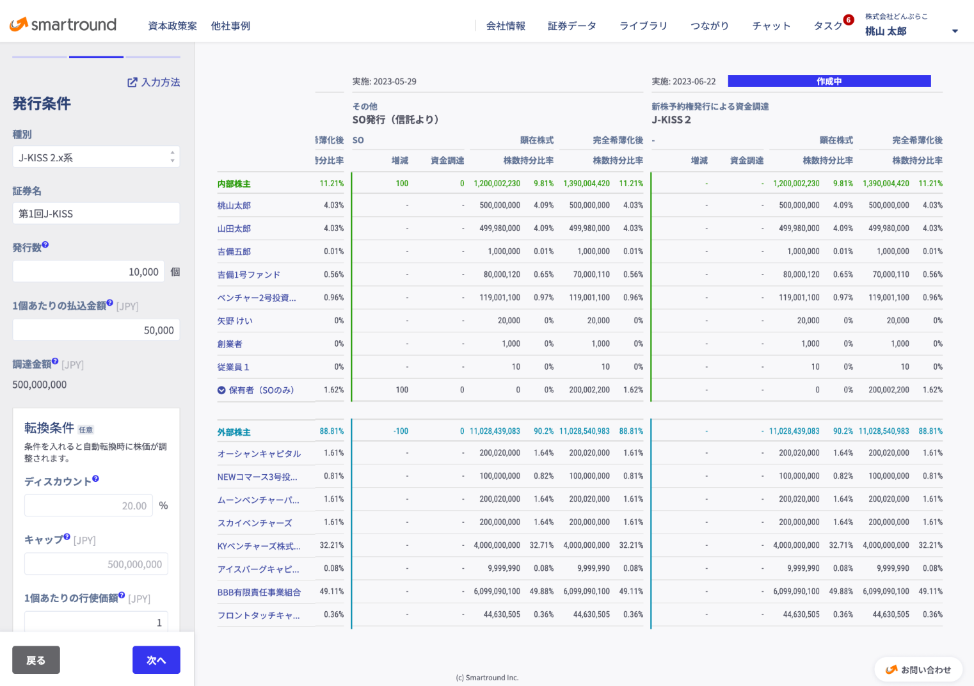Focus the 証券名 field
The height and width of the screenshot is (686, 974).
(x=96, y=214)
